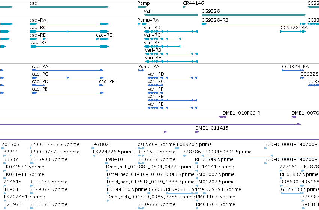Click EST LP08920.5prime
The image size is (319, 210).
pos(177,148)
